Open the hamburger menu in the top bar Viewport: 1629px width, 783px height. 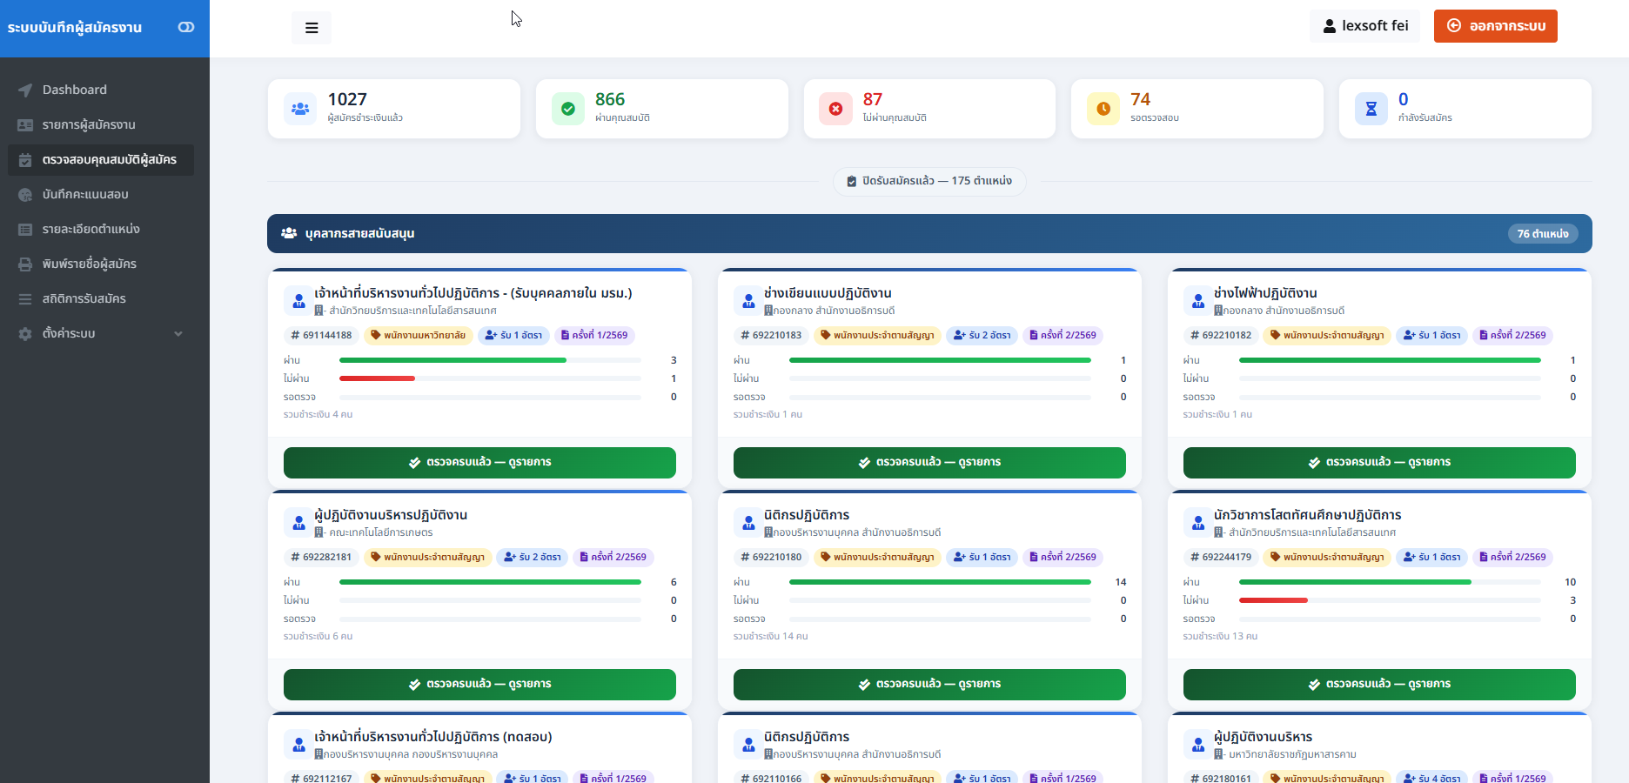coord(312,28)
